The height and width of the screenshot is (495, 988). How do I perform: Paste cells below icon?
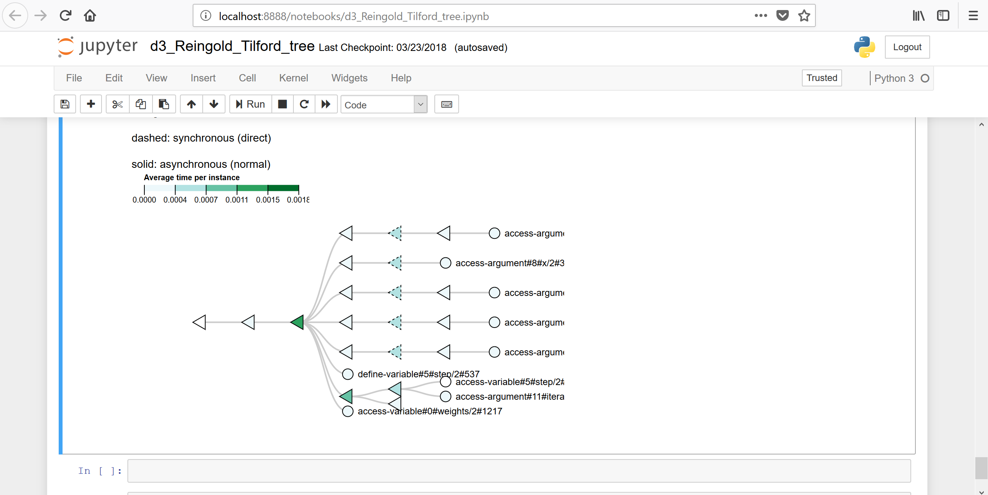tap(164, 104)
